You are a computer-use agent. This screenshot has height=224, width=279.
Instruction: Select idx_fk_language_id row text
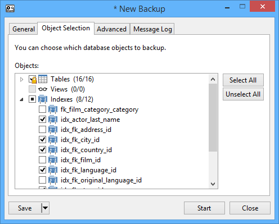(88, 170)
